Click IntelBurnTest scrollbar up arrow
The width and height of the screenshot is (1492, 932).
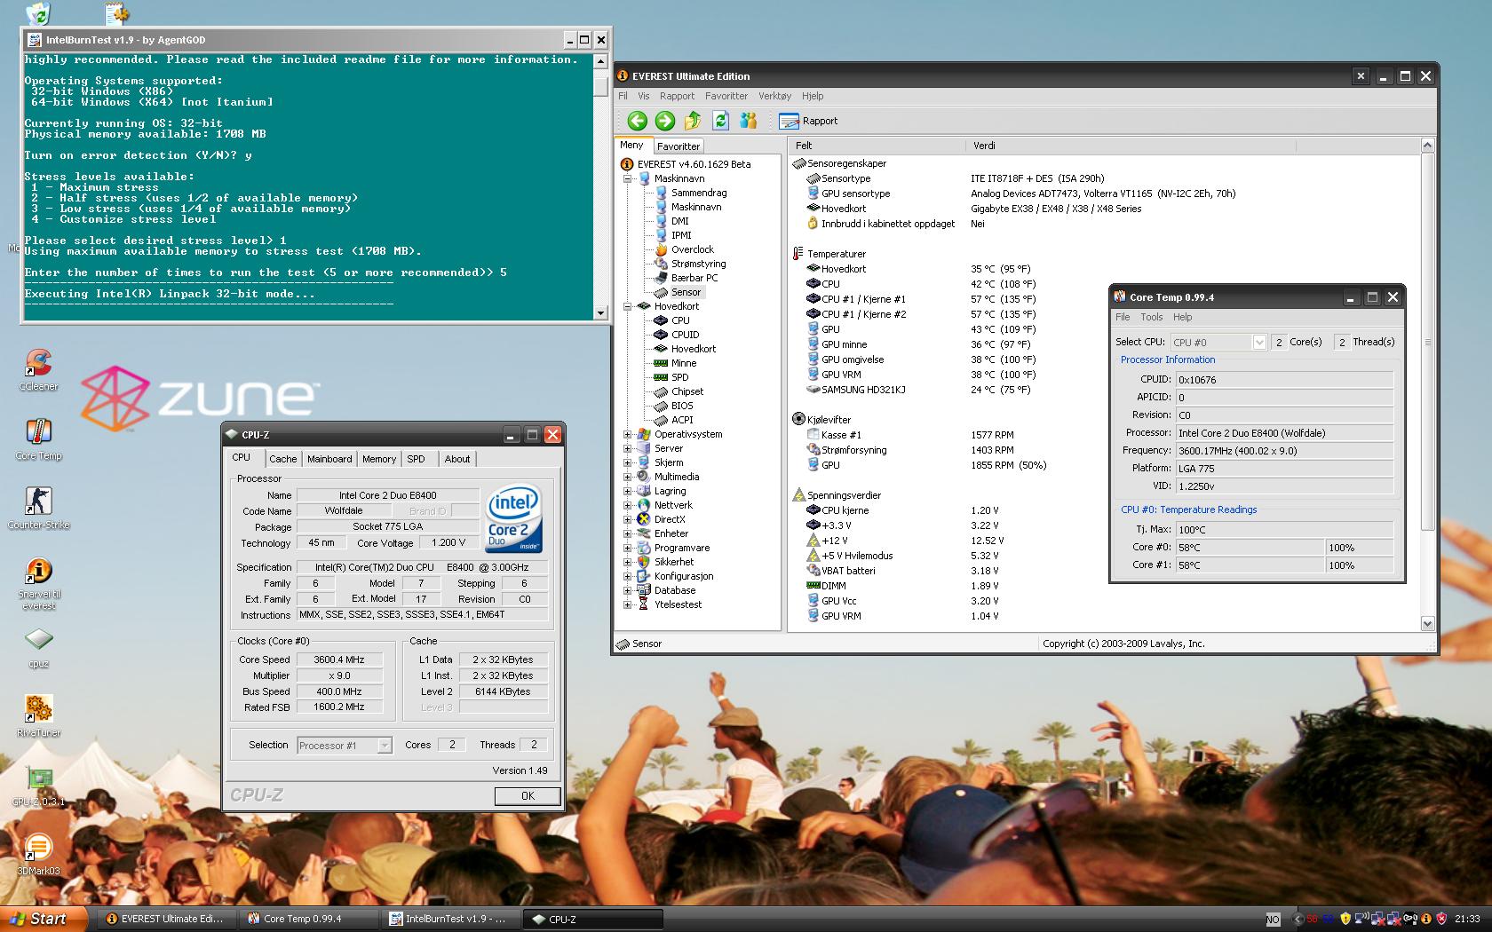tap(600, 61)
